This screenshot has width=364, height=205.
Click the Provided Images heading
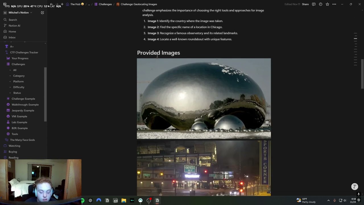point(158,53)
